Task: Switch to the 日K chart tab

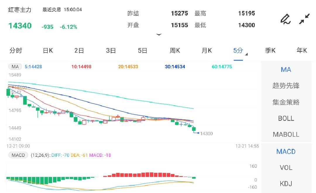Action: coord(47,50)
